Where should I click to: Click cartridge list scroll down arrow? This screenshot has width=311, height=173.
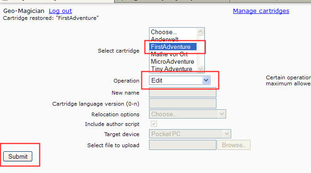pyautogui.click(x=201, y=69)
